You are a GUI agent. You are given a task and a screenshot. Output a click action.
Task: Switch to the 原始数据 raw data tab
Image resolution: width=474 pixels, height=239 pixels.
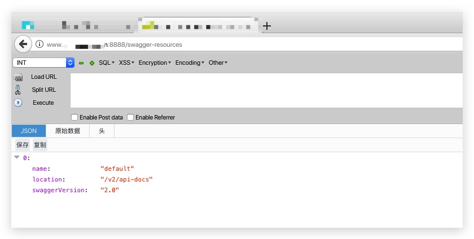click(68, 131)
